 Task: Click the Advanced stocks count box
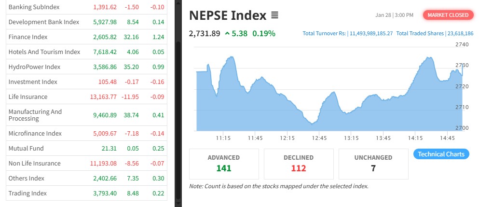pos(224,164)
